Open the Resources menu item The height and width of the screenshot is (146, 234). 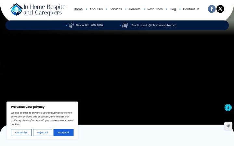tap(155, 9)
